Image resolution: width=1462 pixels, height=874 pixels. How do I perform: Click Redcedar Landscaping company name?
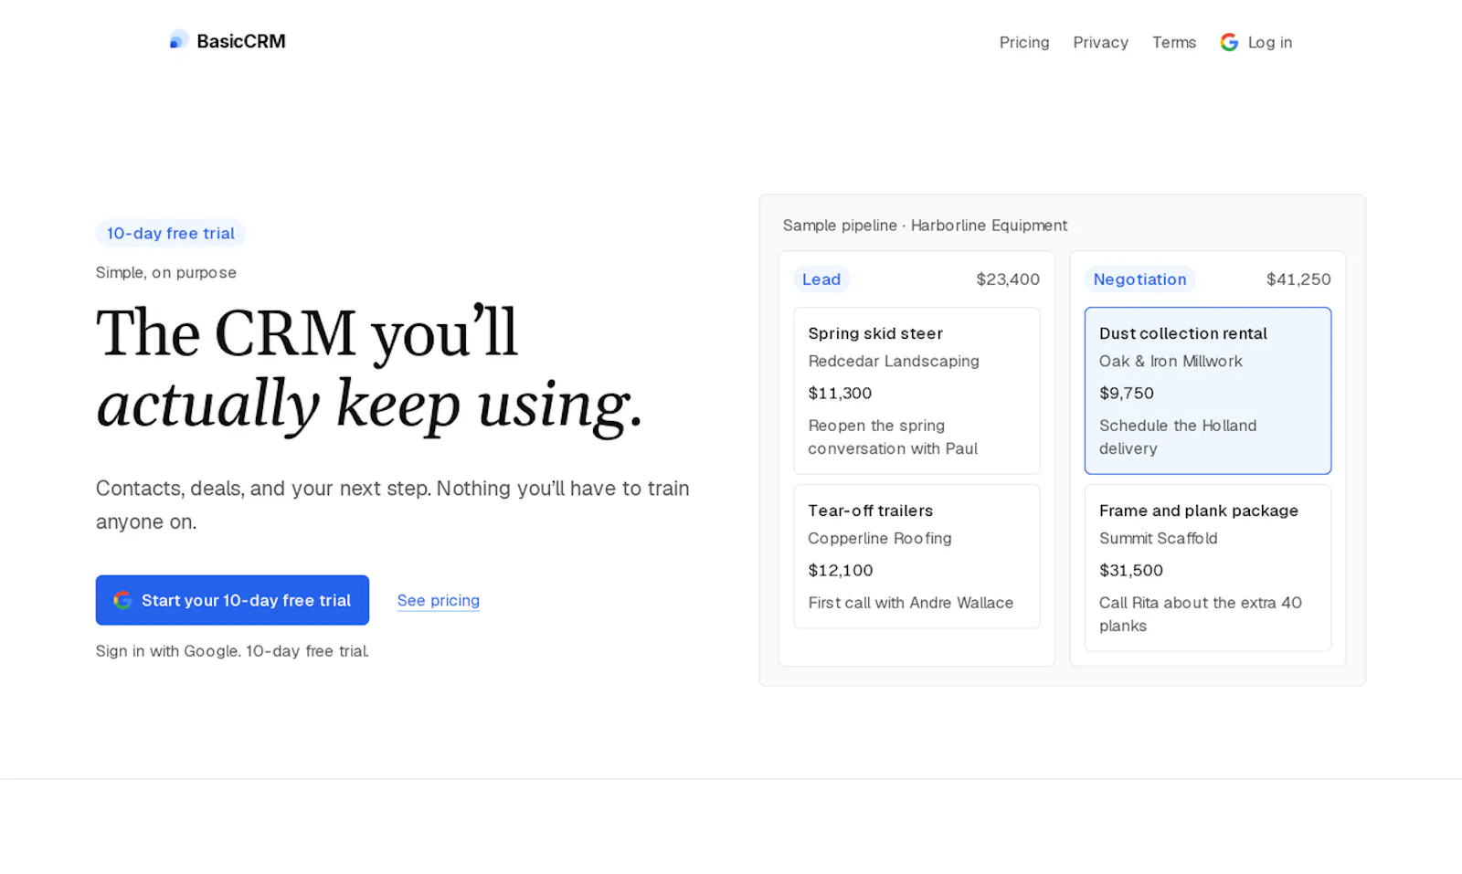click(894, 361)
